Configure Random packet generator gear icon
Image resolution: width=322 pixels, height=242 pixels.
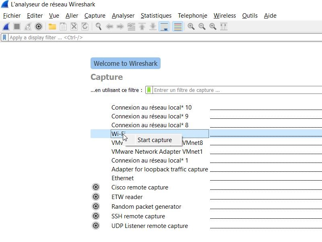[x=96, y=206]
